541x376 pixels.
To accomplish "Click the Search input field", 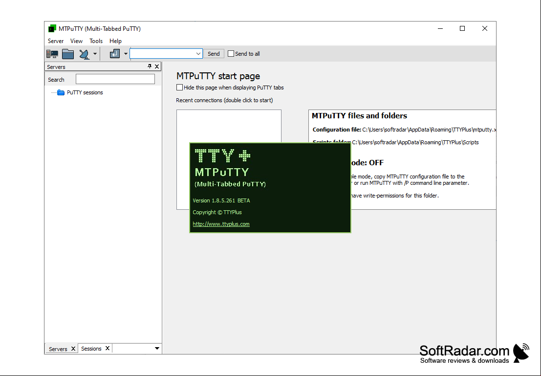I will coord(115,79).
